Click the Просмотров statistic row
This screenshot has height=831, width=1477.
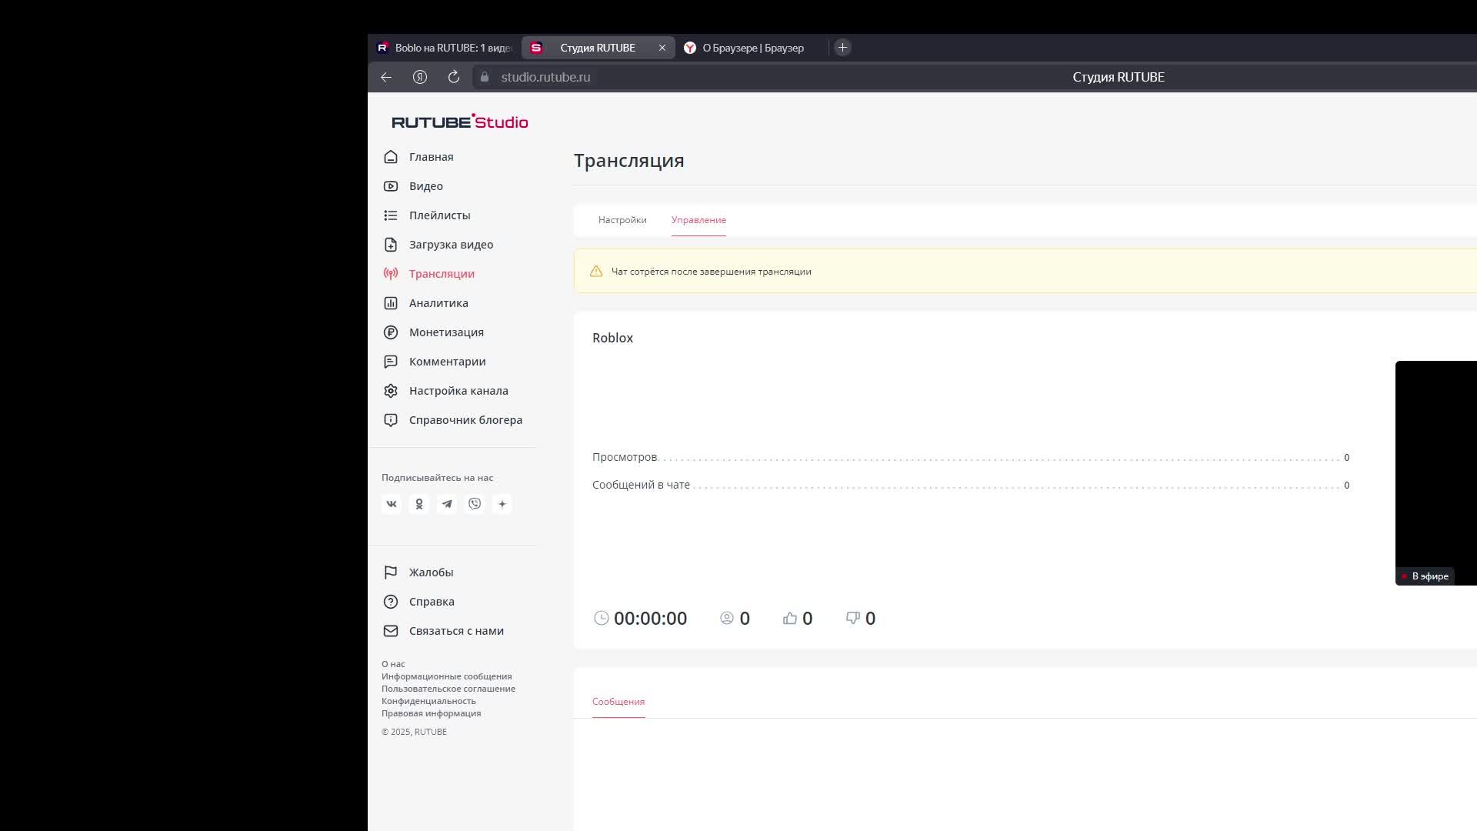click(x=971, y=457)
